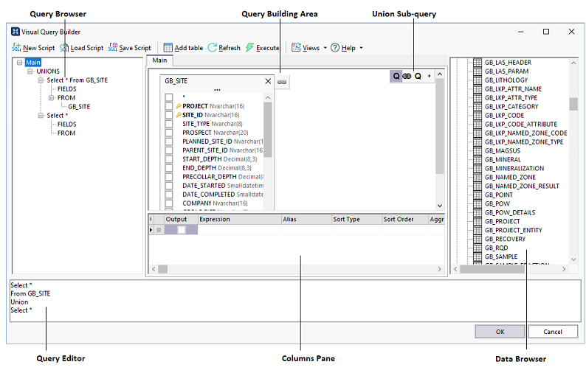The width and height of the screenshot is (586, 373).
Task: Click the table icon for GB_RQD
Action: click(478, 248)
